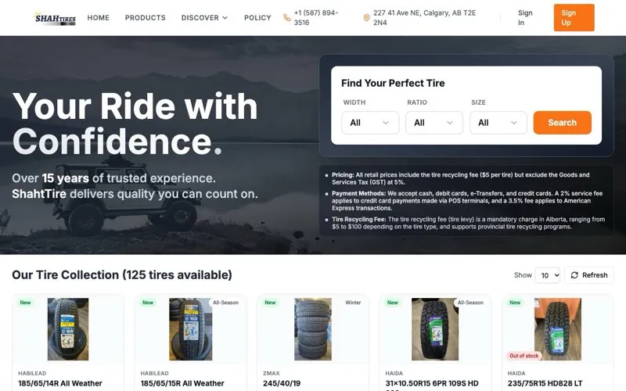Click the ZMAX brand label
Screen dimensions: 626x391
point(271,374)
